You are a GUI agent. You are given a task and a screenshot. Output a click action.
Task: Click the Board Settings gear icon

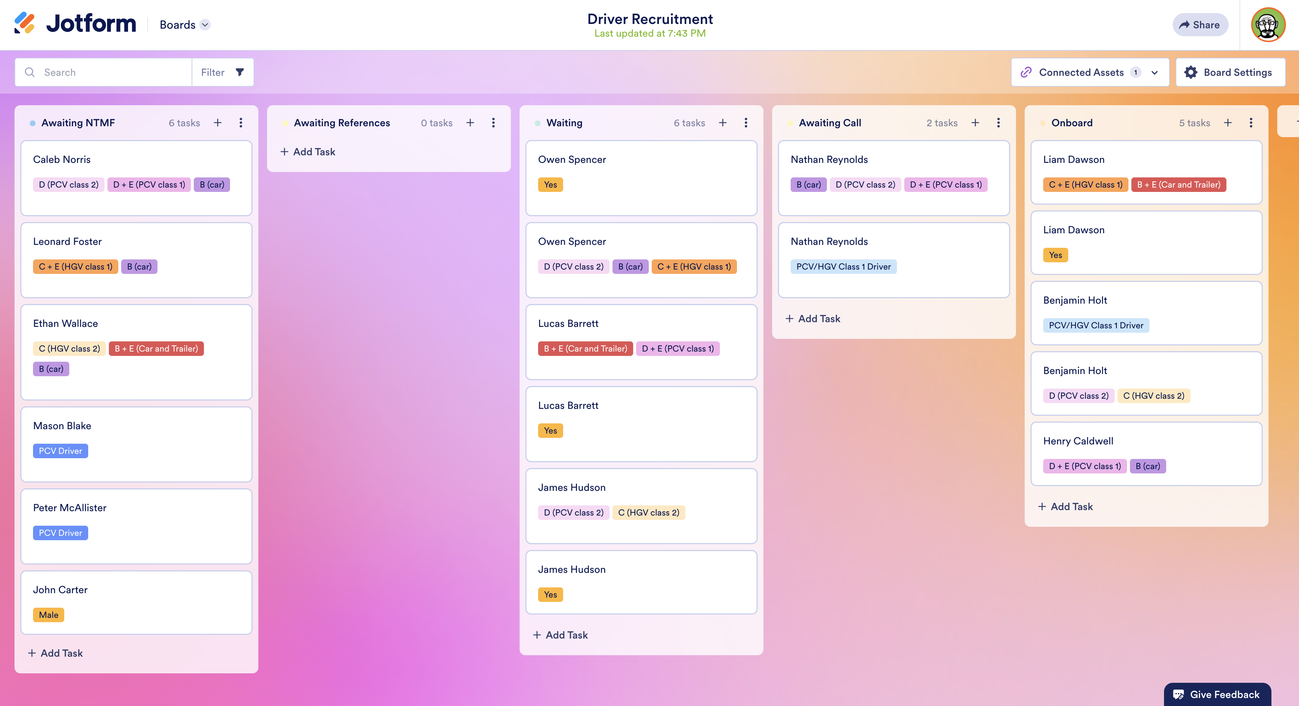pyautogui.click(x=1191, y=72)
